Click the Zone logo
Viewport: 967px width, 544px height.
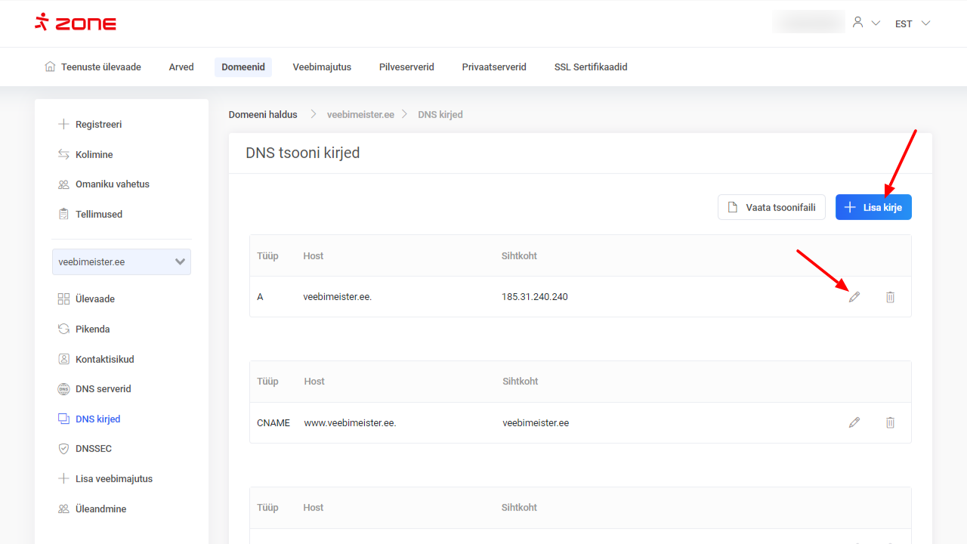coord(76,23)
